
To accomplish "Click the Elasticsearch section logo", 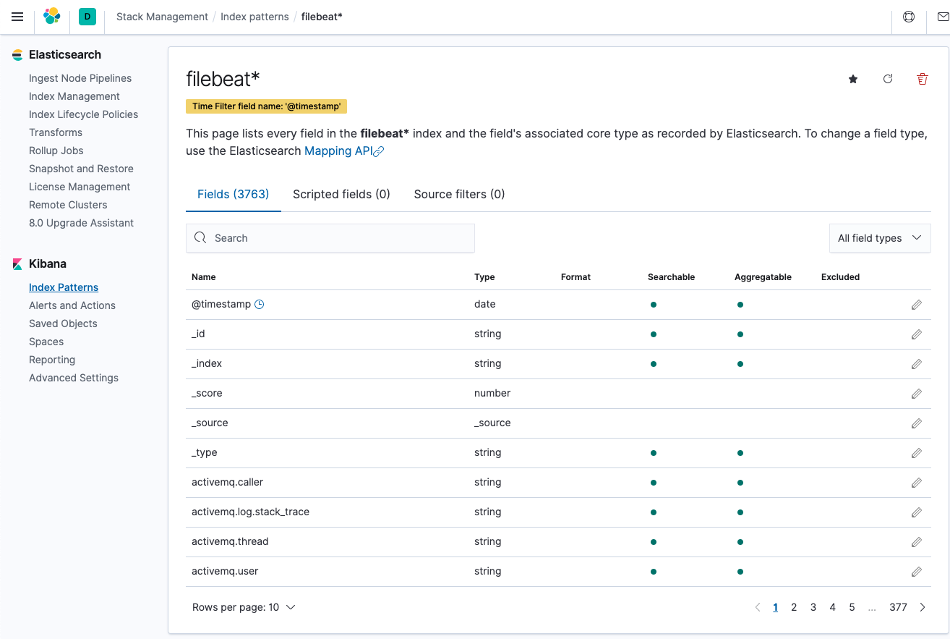I will pyautogui.click(x=17, y=55).
